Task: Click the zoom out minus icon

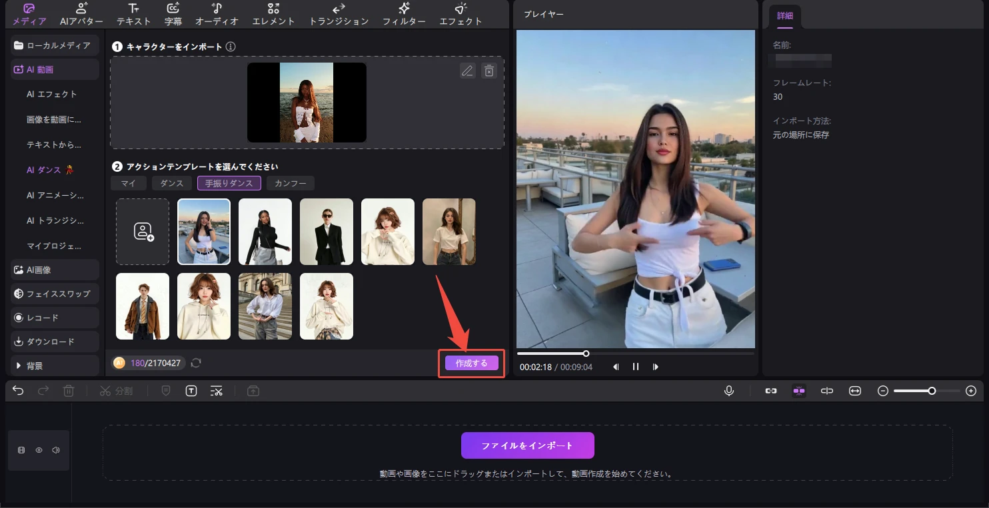Action: point(883,391)
